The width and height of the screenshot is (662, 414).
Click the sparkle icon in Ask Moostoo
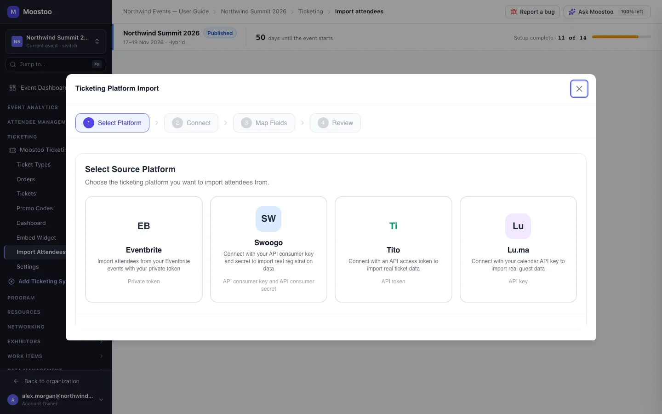(572, 12)
